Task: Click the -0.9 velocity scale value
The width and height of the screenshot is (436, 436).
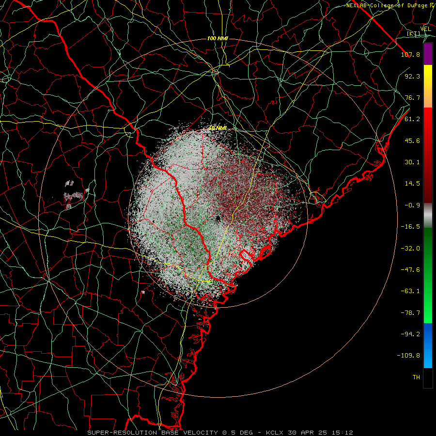Action: point(412,205)
